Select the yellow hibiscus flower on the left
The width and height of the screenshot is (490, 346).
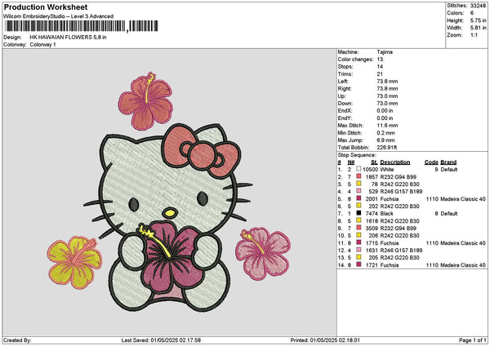pos(75,262)
